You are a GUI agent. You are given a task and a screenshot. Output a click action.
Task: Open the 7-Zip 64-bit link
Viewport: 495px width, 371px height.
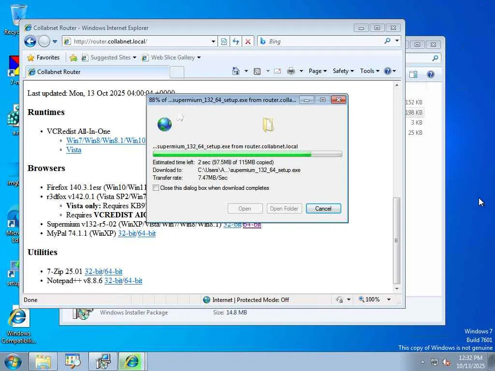(113, 271)
